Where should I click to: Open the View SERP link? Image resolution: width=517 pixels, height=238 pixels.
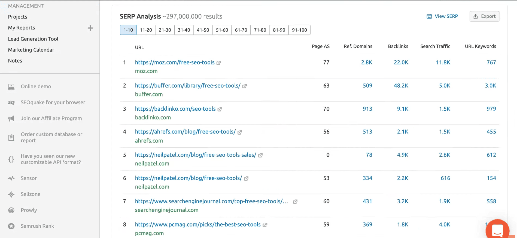tap(442, 16)
